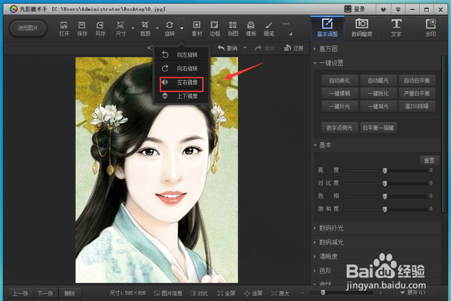The width and height of the screenshot is (451, 301).
Task: Click the 对比度 contrast slider handle
Action: 385,183
